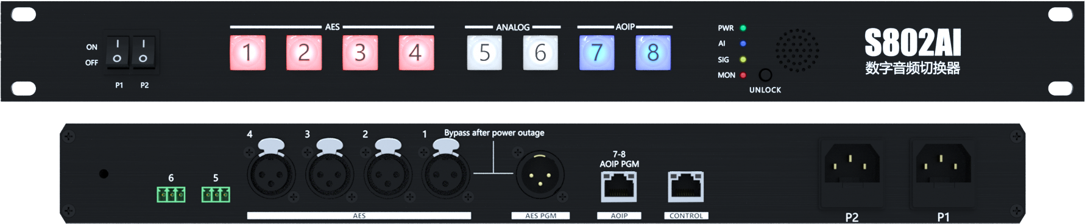Select AES input button 4

416,52
